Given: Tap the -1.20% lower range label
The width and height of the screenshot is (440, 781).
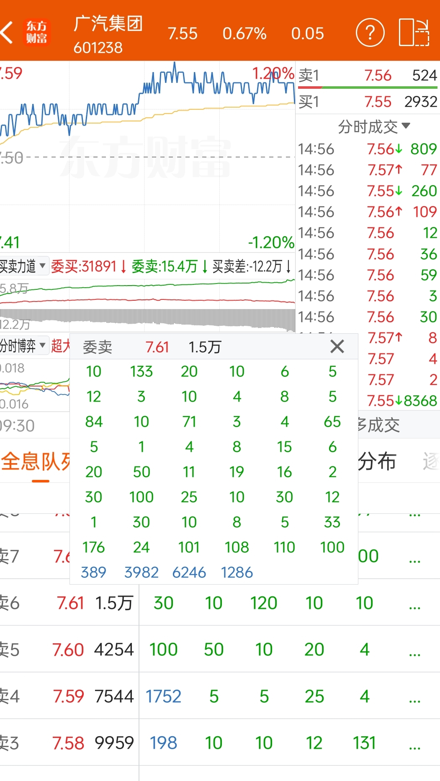Looking at the screenshot, I should click(271, 242).
